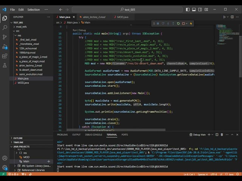This screenshot has height=181, width=242.
Task: Step out in debug toolbar
Action: click(x=173, y=23)
